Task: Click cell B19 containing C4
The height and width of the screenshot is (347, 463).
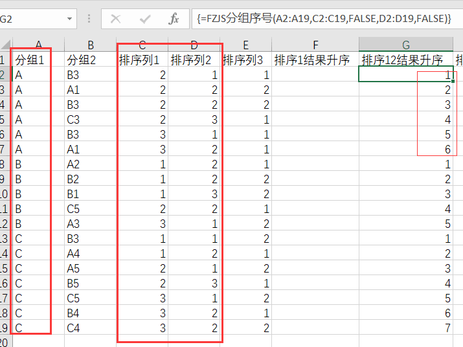Action: point(91,328)
